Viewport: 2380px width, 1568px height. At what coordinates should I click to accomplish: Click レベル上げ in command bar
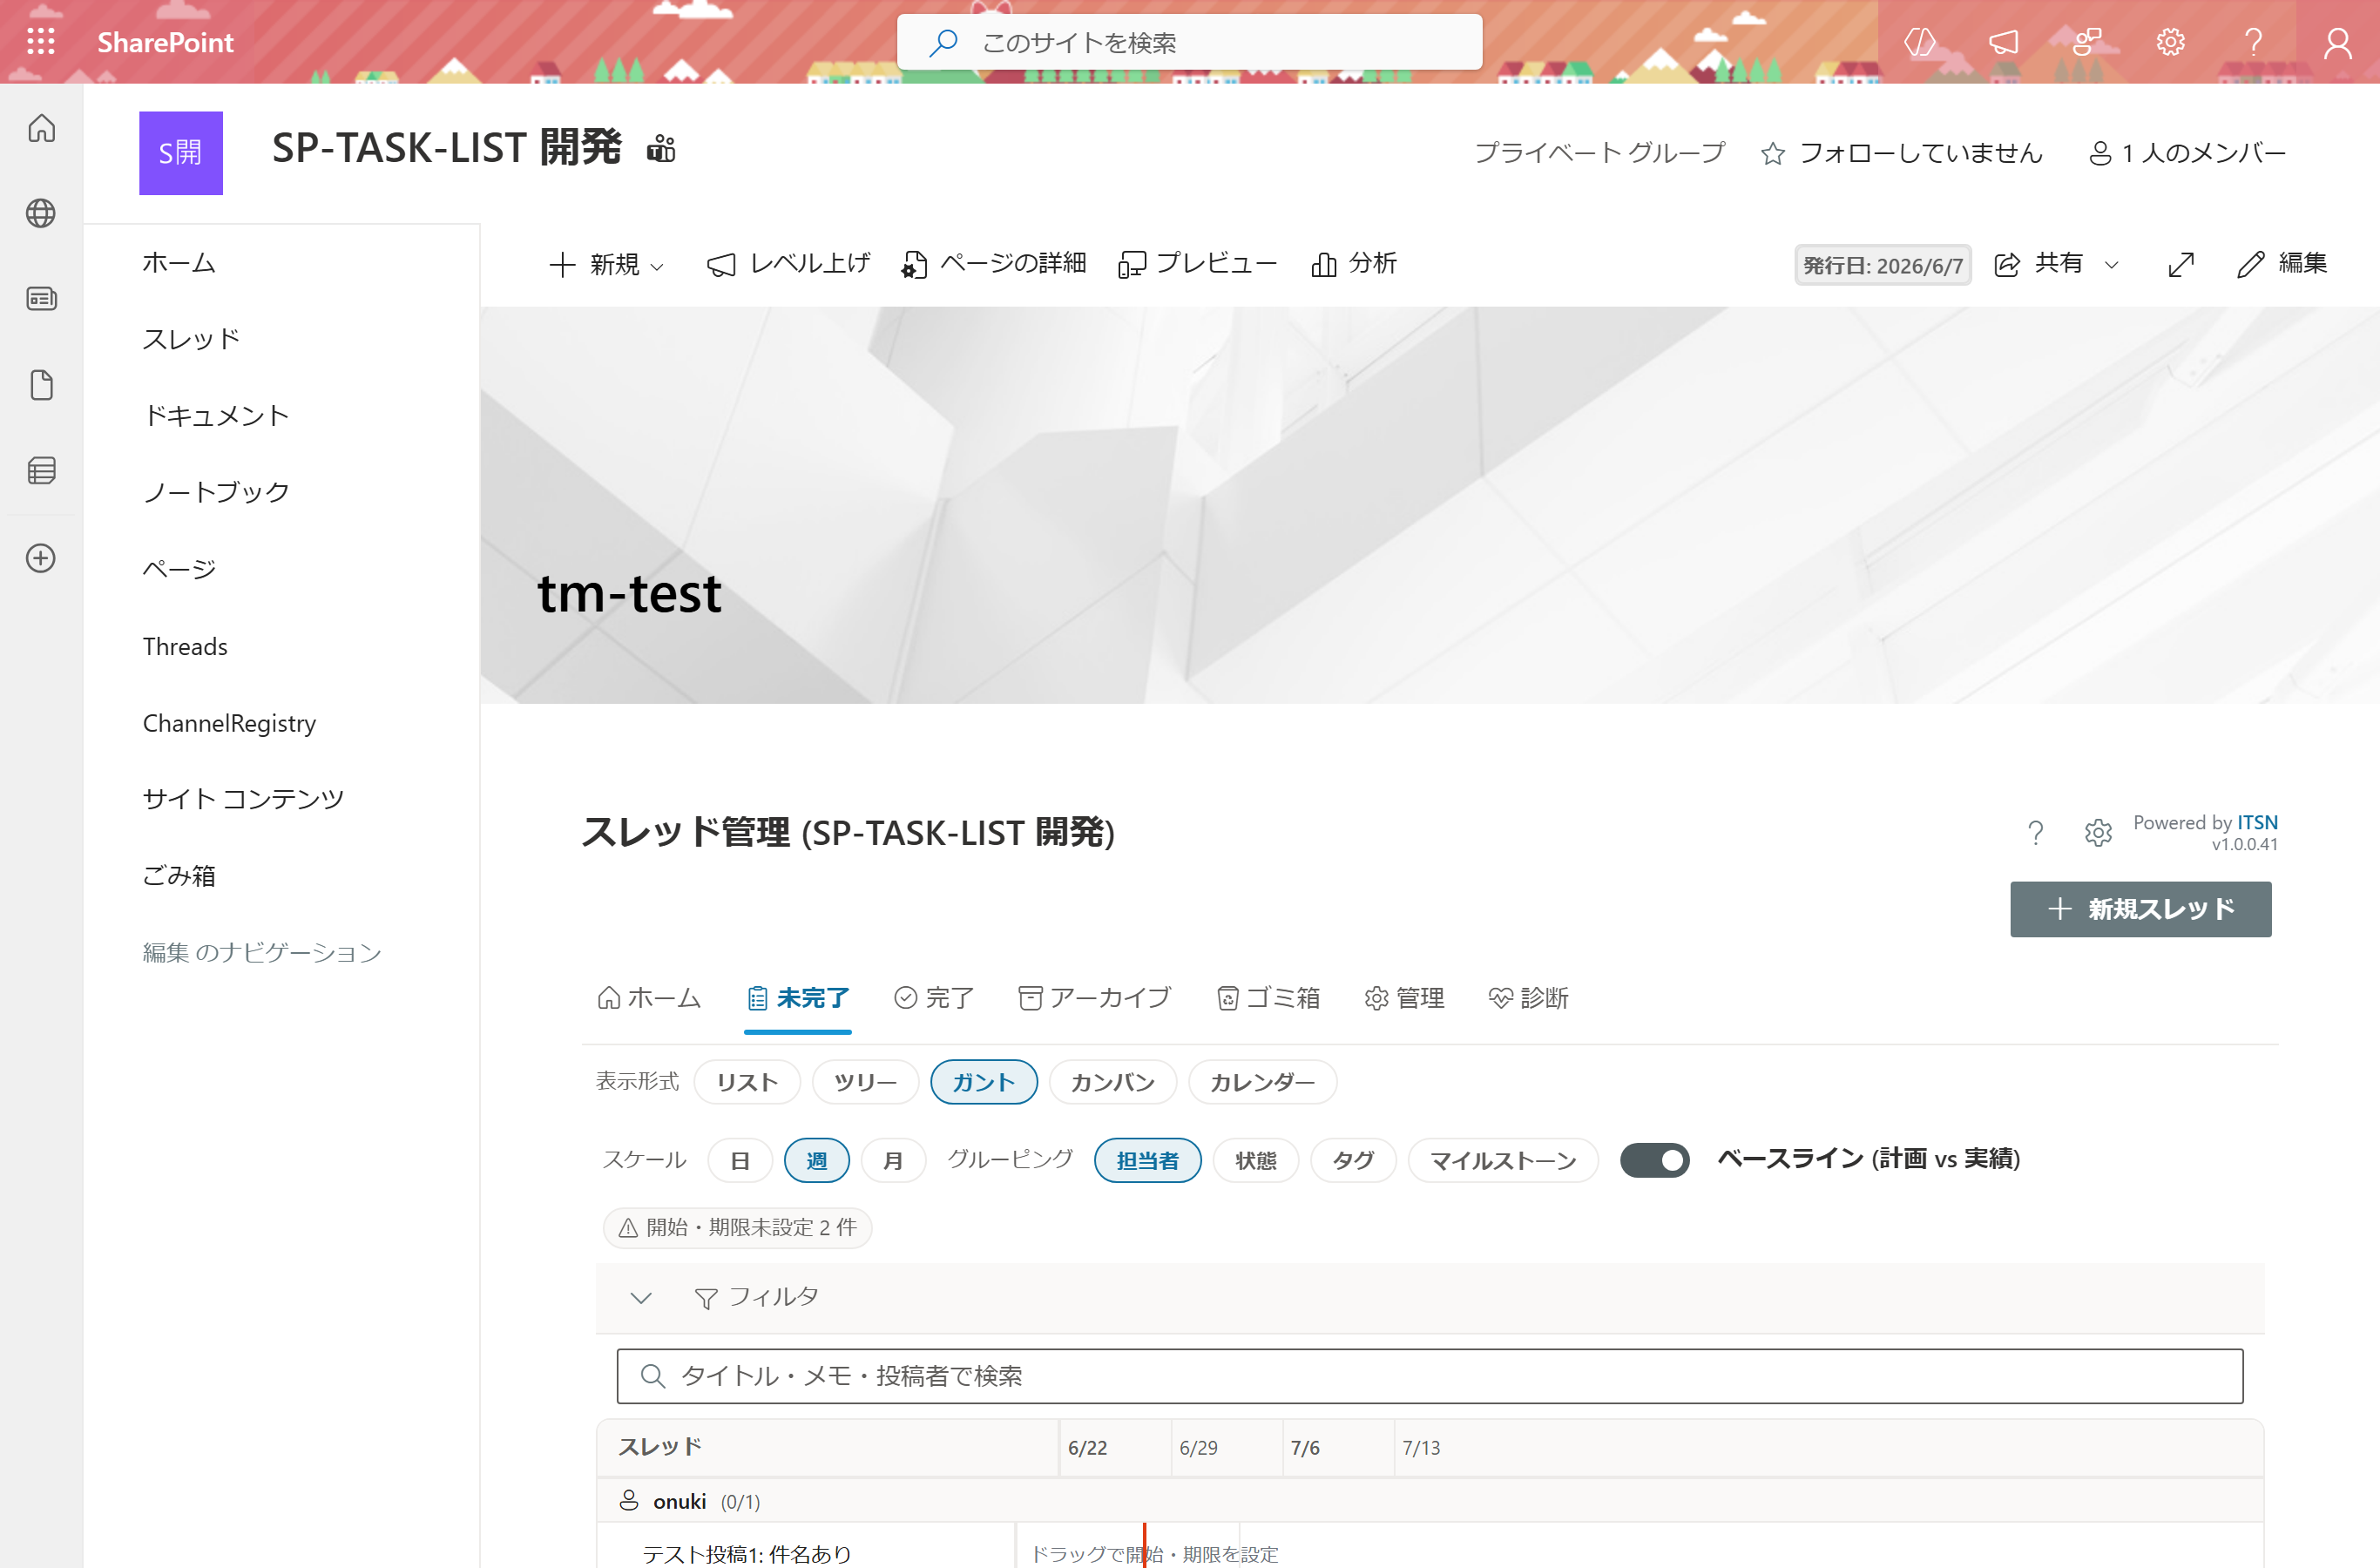788,264
